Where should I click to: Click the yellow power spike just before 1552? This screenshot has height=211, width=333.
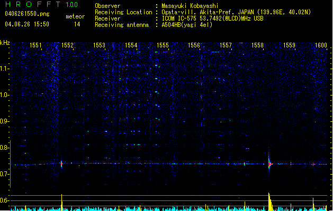click(x=62, y=203)
